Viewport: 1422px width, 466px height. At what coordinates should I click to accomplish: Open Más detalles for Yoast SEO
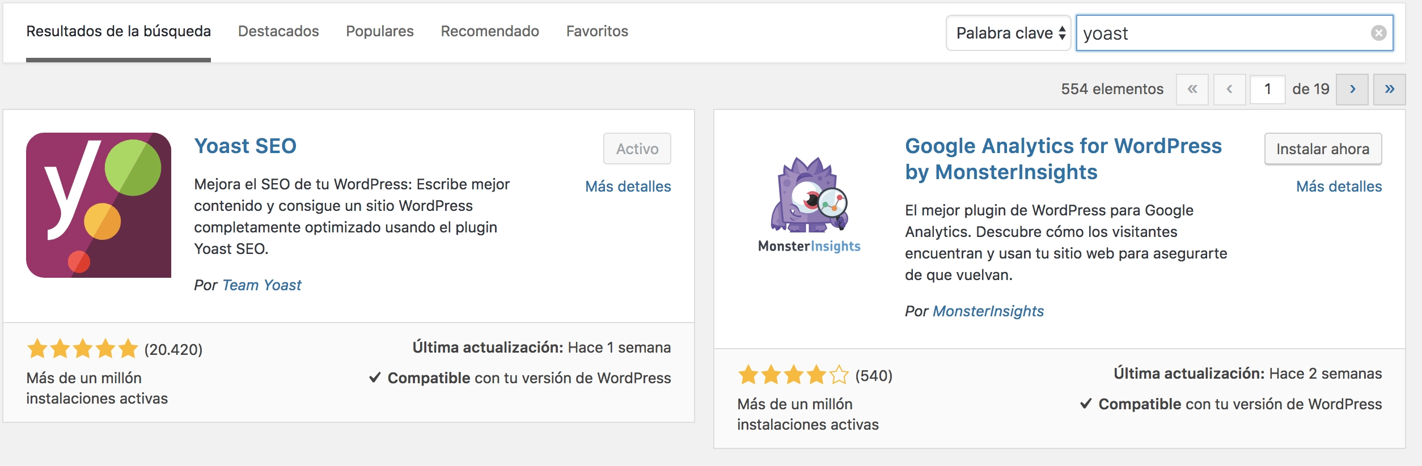pyautogui.click(x=628, y=187)
